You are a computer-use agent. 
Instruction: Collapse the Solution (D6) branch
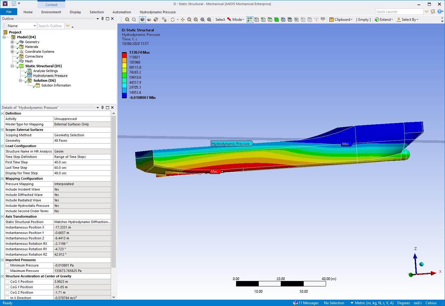coord(20,80)
